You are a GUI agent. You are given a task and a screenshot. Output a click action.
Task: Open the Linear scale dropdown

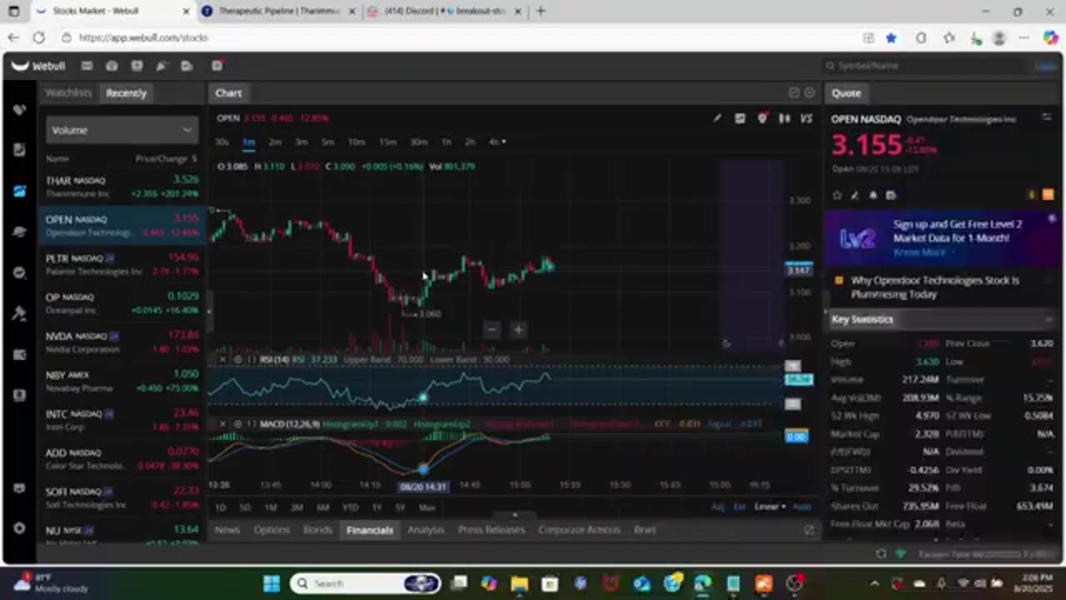pyautogui.click(x=770, y=507)
